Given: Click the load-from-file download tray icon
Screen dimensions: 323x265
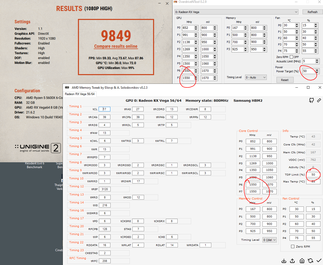Looking at the screenshot, I should coord(284,261).
